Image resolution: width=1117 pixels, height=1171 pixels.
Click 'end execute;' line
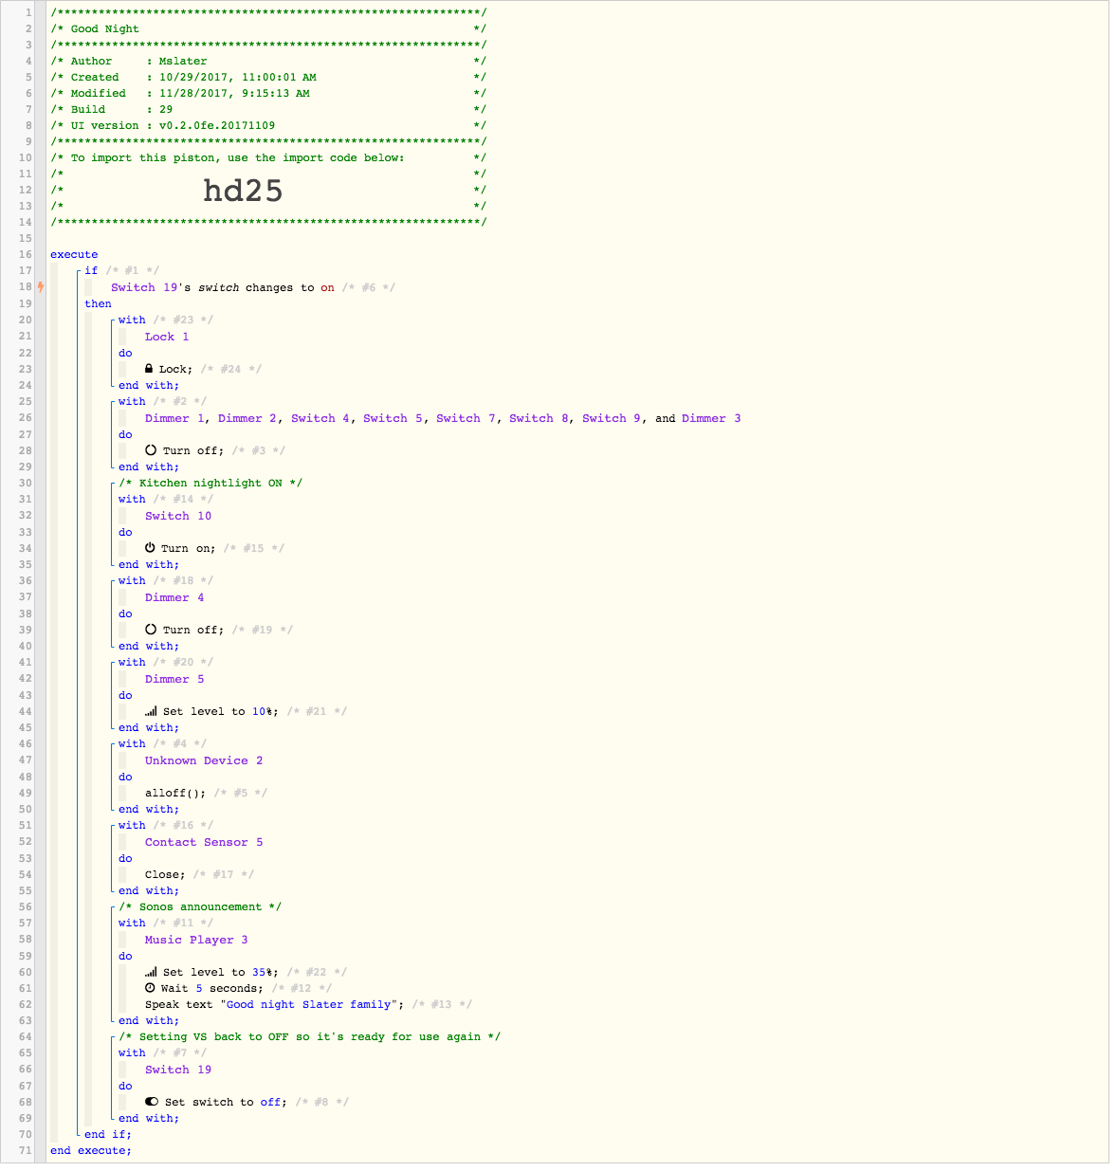click(91, 1150)
